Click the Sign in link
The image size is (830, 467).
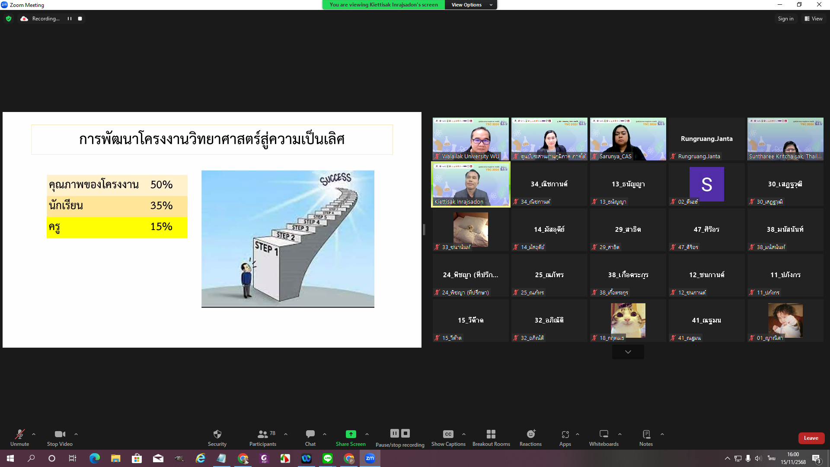785,19
